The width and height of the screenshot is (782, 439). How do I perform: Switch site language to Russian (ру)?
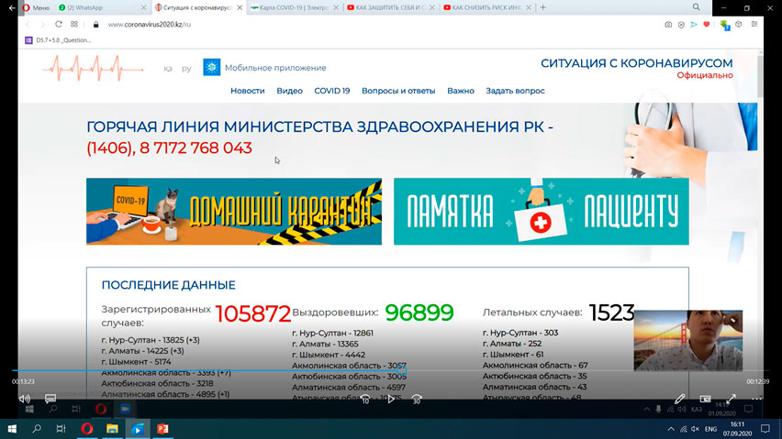click(186, 69)
